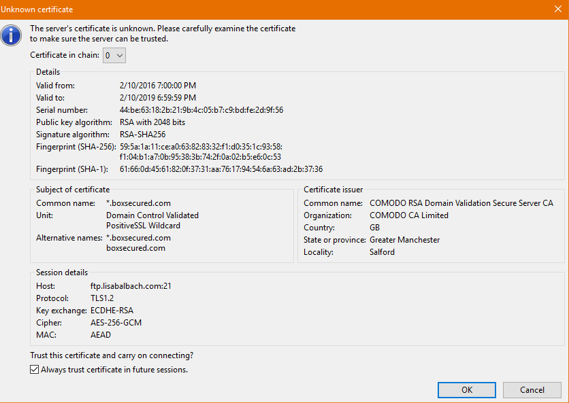This screenshot has width=569, height=403.
Task: Confirm with the OK button
Action: [x=467, y=390]
